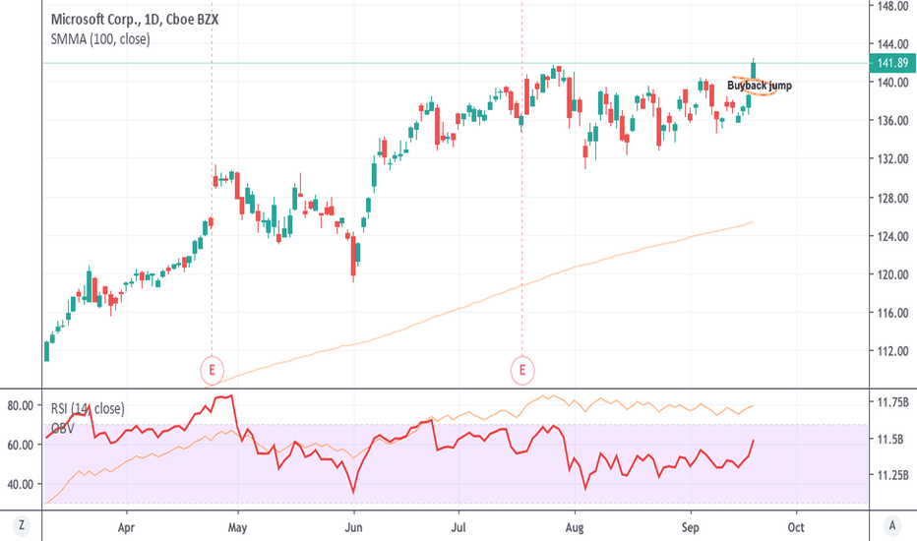Click the 'Aug' date axis label
917x541 pixels.
pyautogui.click(x=575, y=527)
